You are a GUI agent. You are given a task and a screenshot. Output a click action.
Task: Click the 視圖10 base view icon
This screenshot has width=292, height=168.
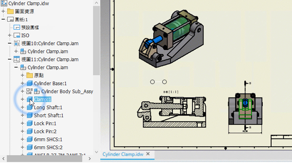point(17,44)
